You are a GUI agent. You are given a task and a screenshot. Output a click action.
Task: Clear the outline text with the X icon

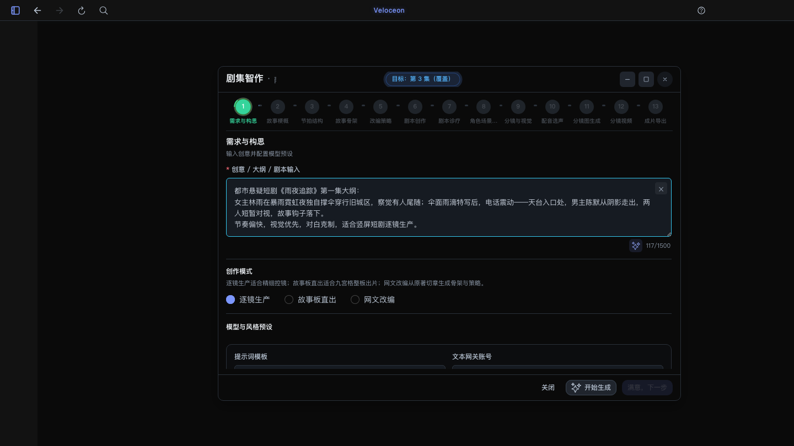[661, 189]
